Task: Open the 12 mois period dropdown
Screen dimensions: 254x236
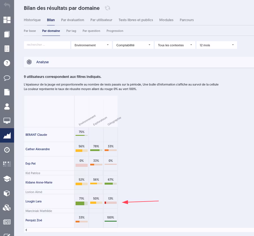Action: 217,45
